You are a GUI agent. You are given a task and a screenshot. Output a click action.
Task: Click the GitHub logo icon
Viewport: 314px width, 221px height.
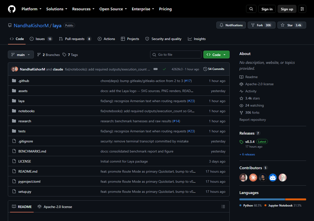tap(12, 9)
